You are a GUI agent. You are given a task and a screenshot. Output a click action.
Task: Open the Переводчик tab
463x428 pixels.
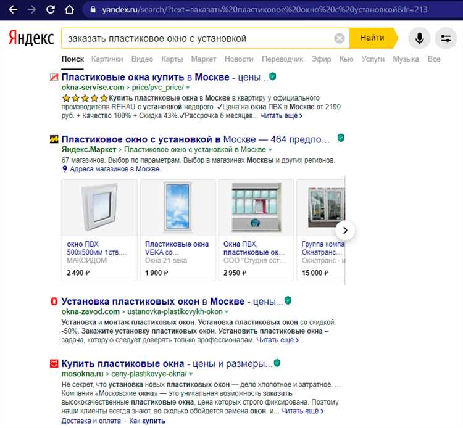point(282,59)
